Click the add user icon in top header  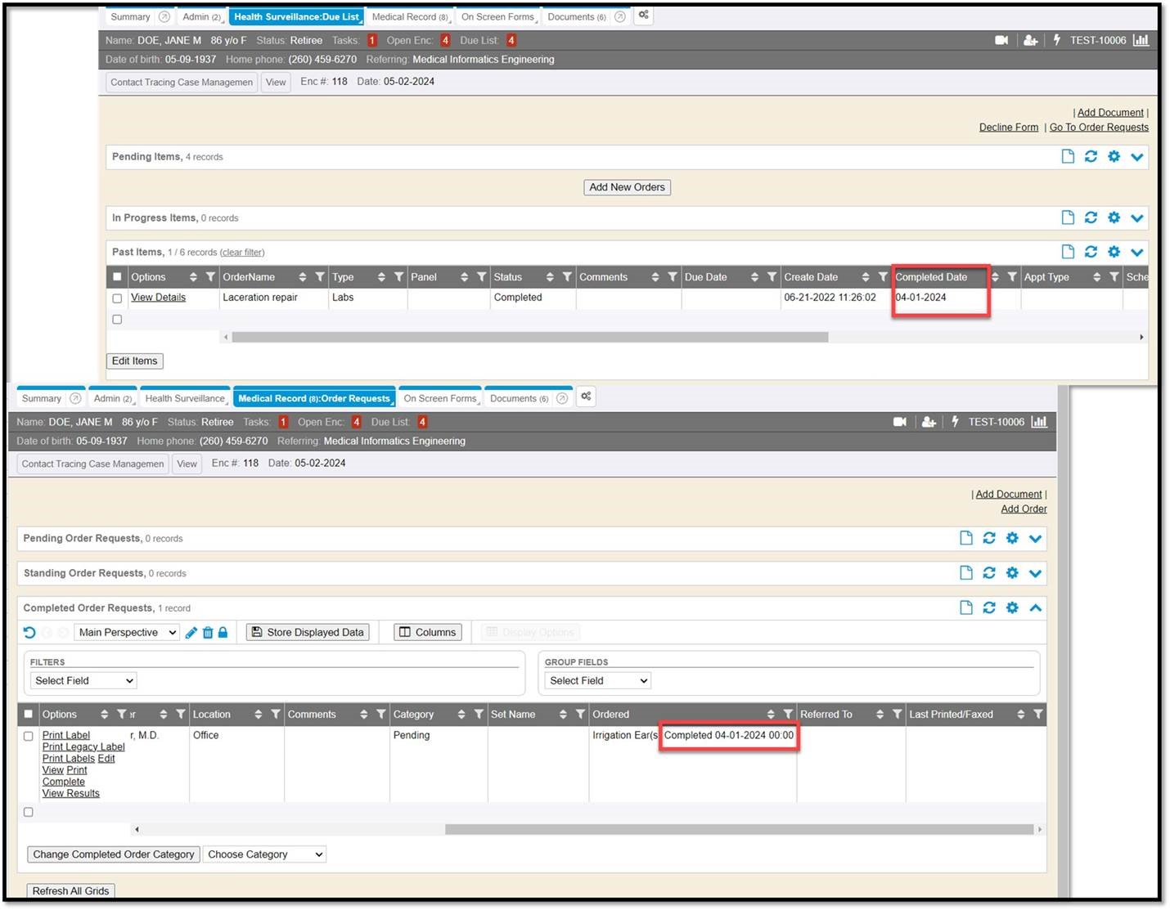1030,40
